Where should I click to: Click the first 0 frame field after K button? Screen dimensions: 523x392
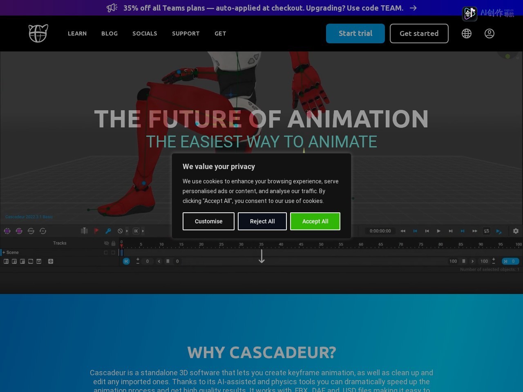148,261
